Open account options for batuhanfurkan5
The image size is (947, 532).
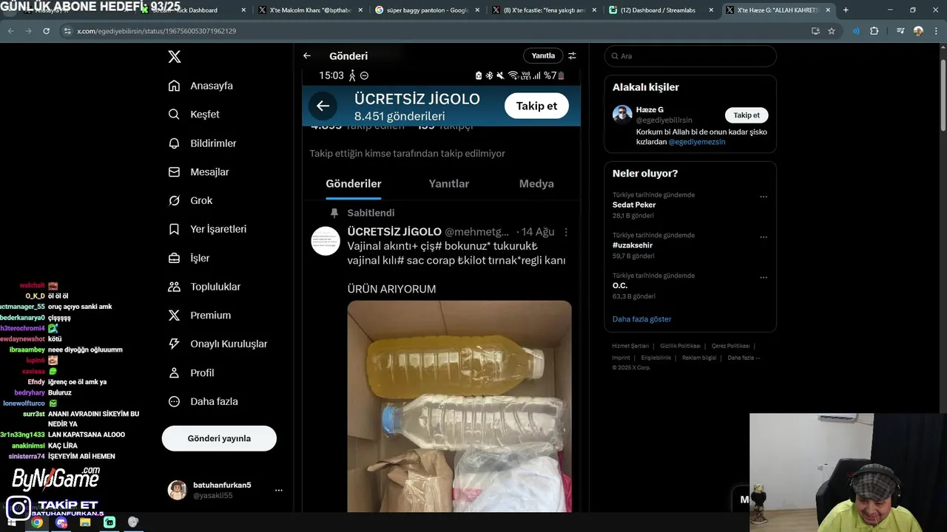pos(279,490)
